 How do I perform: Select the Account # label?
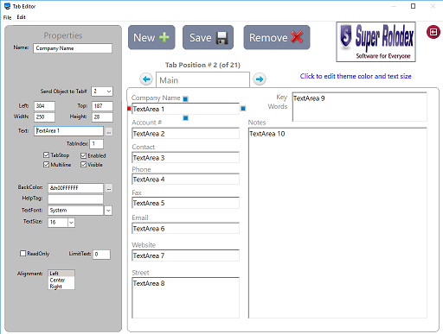146,123
